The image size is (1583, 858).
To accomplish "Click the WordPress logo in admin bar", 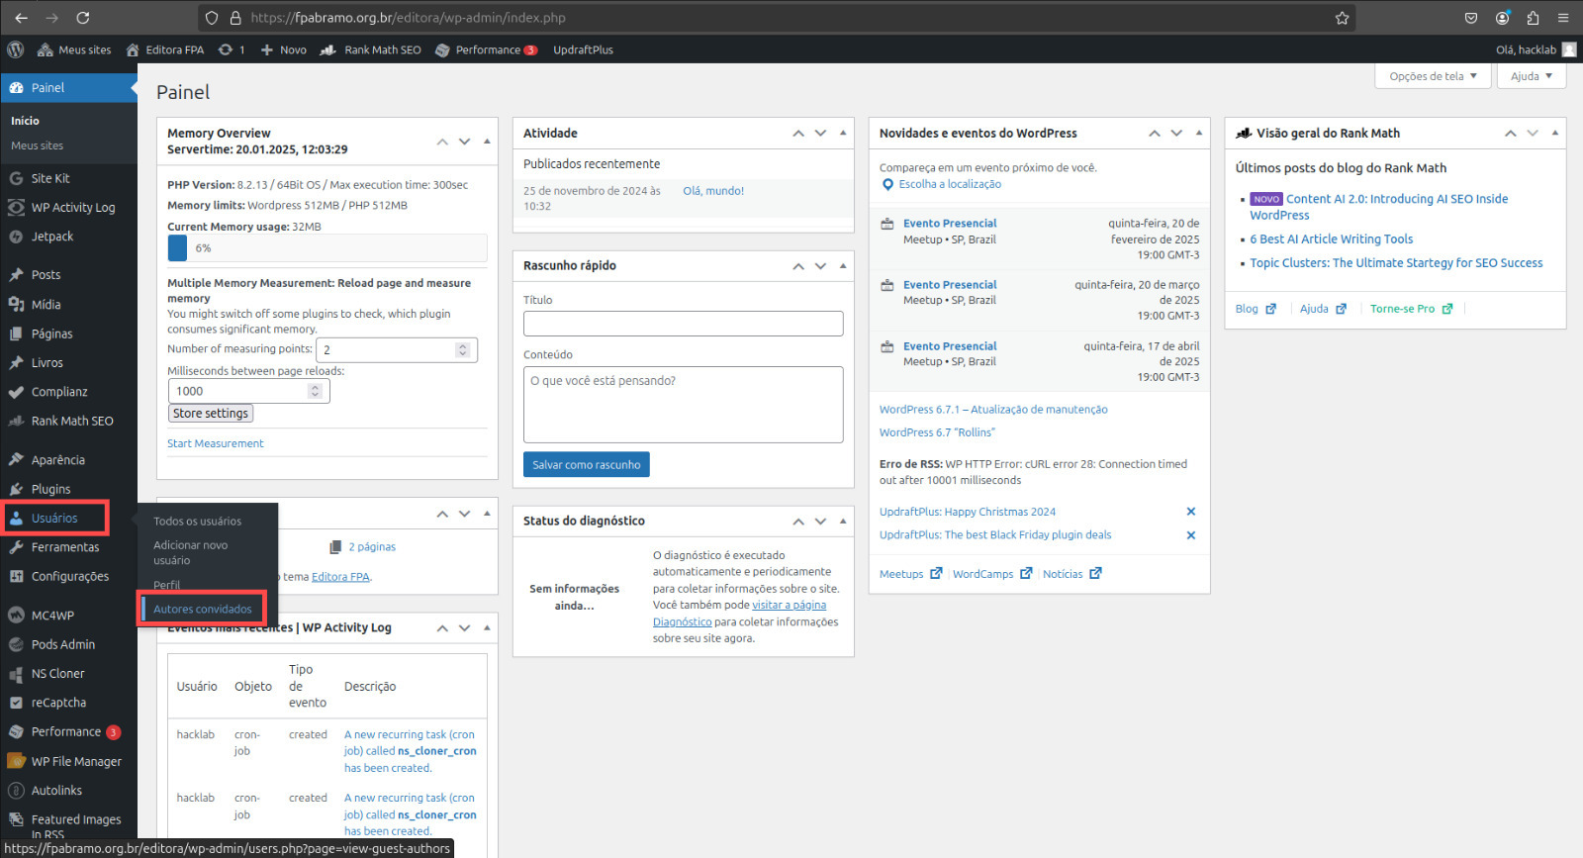I will click(16, 49).
